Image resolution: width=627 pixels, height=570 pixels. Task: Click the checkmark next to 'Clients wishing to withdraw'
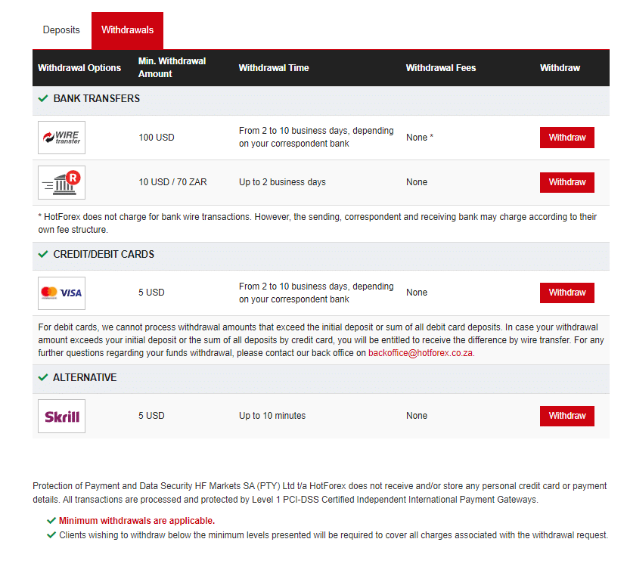[x=51, y=534]
